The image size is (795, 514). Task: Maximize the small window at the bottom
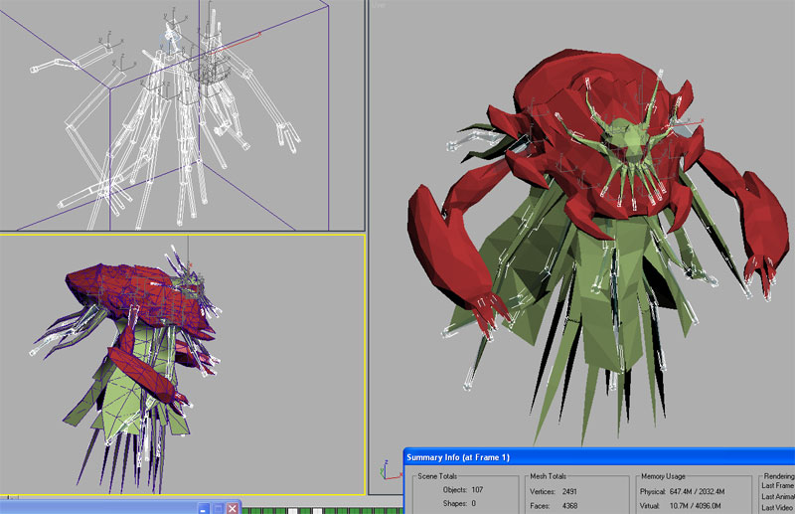pos(219,508)
